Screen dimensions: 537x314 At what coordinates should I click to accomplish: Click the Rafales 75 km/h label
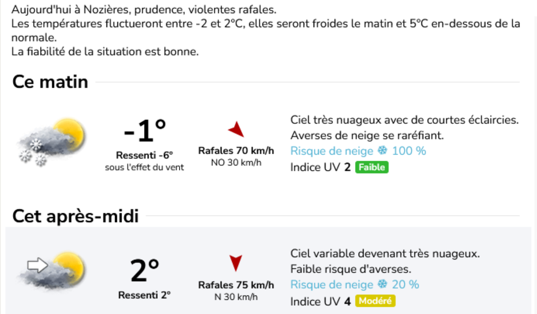click(x=236, y=285)
